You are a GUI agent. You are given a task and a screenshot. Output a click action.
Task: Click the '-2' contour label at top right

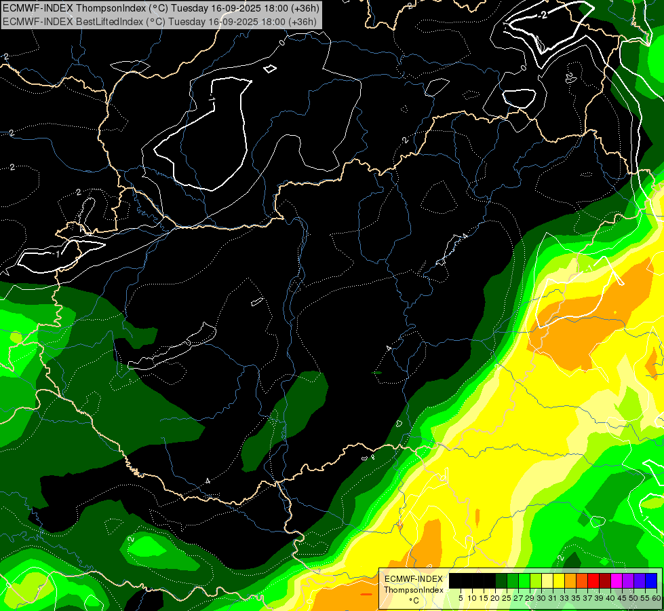tap(543, 15)
